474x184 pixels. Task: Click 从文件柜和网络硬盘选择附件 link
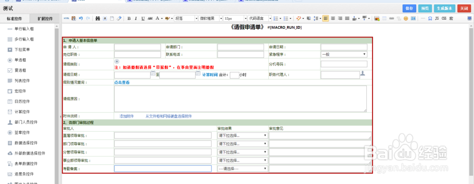pyautogui.click(x=169, y=116)
